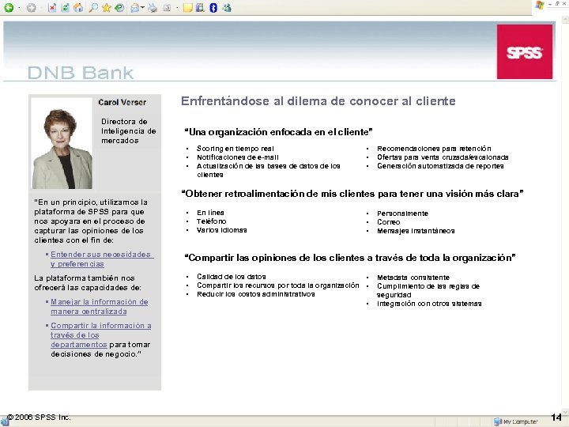Expand the Mail dropdown arrow
This screenshot has height=427, width=569.
142,8
